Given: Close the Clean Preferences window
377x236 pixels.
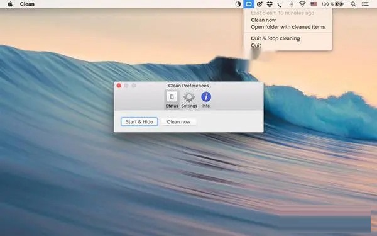Looking at the screenshot, I should [119, 86].
